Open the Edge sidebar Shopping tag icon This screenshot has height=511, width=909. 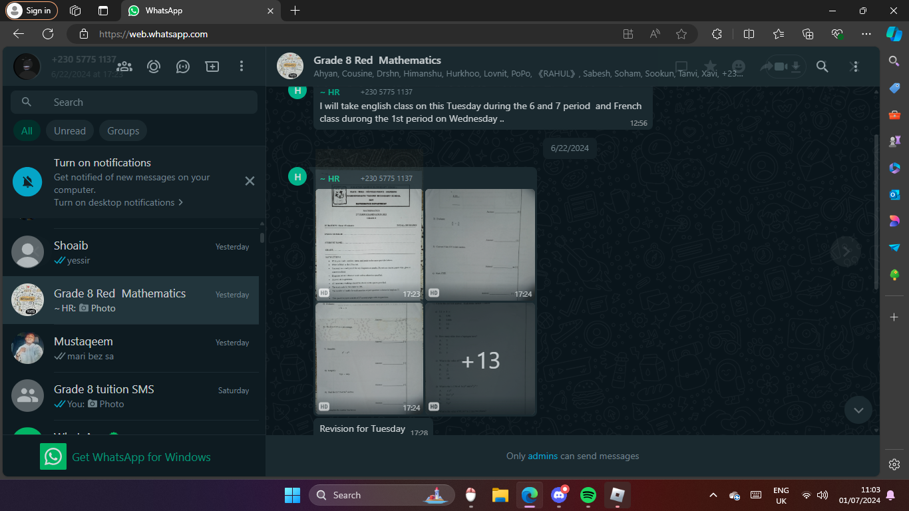tap(894, 88)
